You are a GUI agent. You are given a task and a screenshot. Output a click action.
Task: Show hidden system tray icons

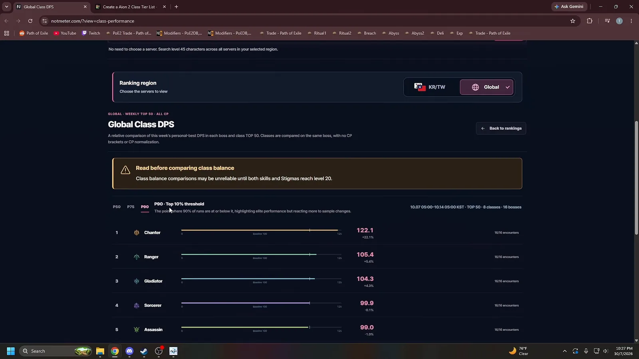click(x=564, y=351)
